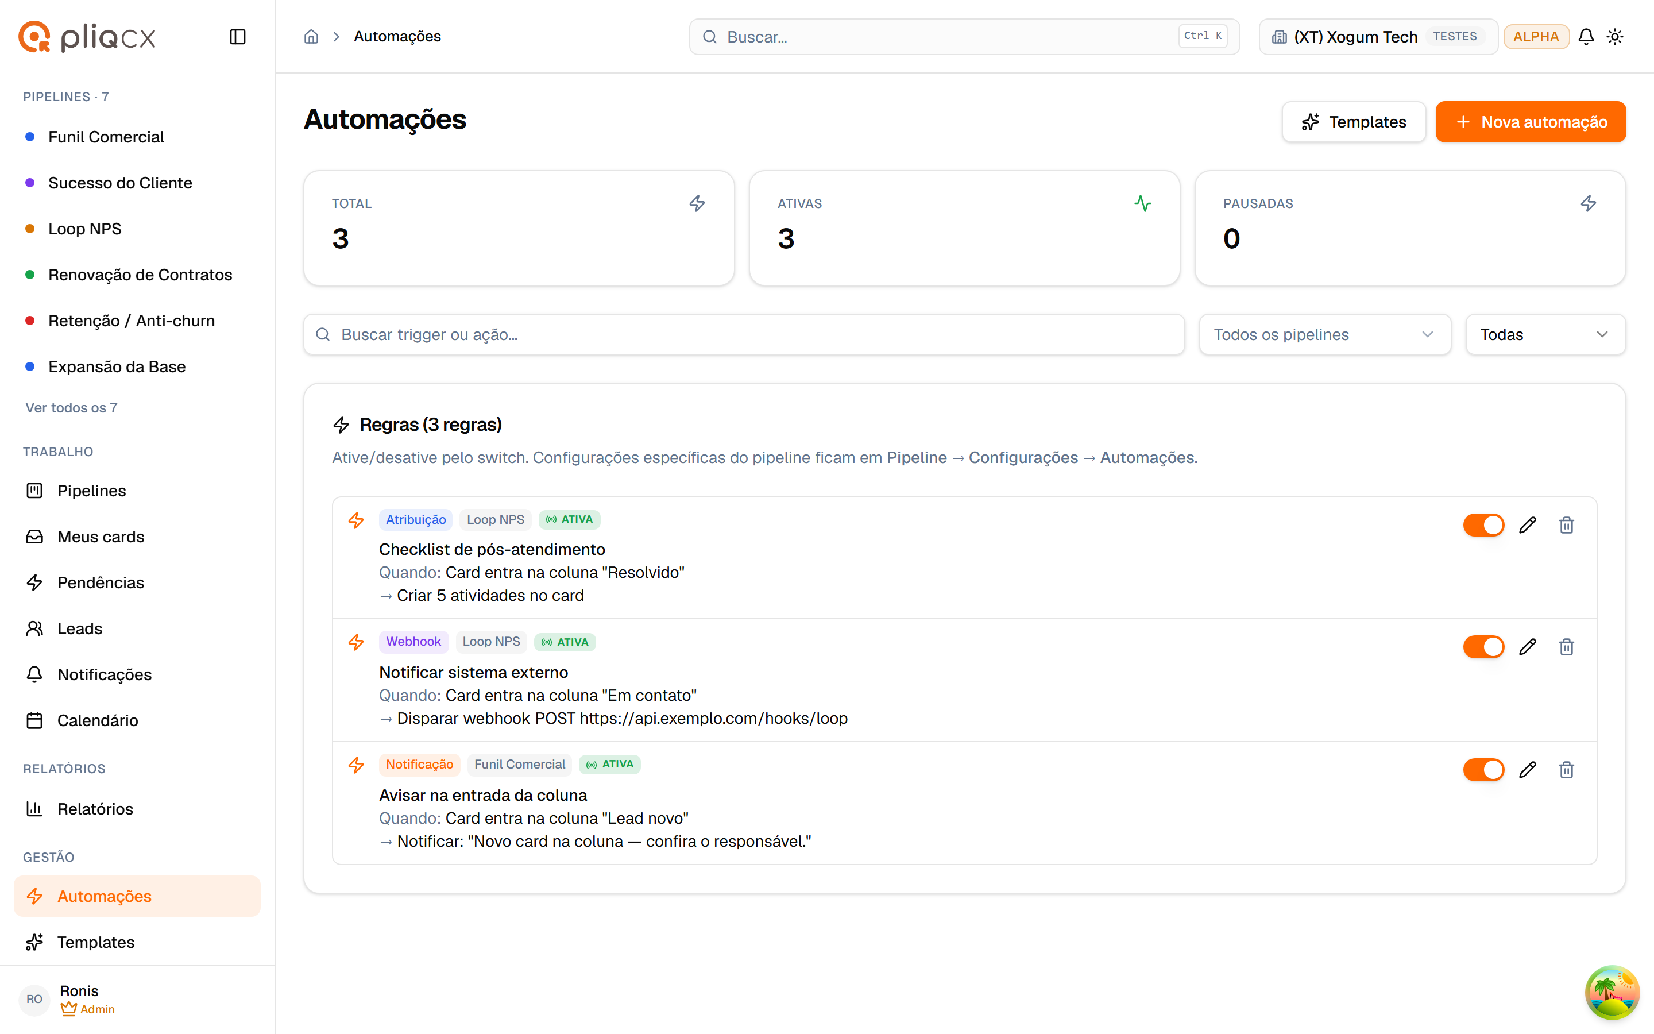The width and height of the screenshot is (1654, 1034).
Task: Go to home via breadcrumb house icon
Action: (x=311, y=37)
